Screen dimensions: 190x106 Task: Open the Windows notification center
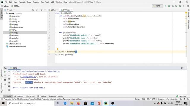[x=186, y=103]
